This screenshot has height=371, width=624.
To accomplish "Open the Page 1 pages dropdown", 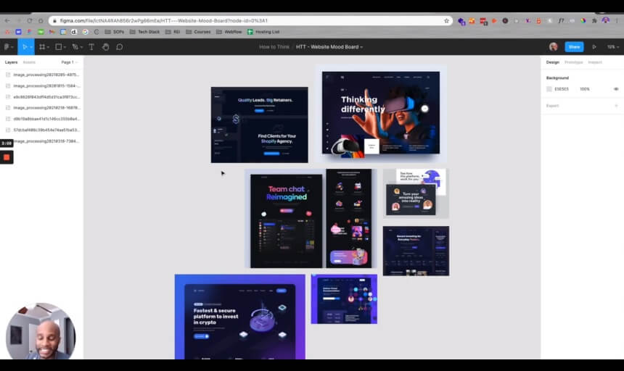I will point(69,62).
